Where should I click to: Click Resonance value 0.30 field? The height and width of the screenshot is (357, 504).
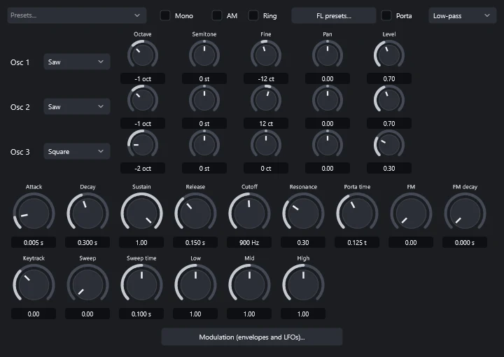[x=303, y=242]
